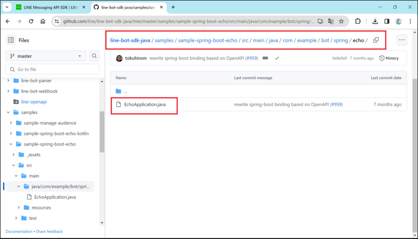Expand sample-manage-audience folder
Screen dimensions: 418x239
click(x=11, y=123)
